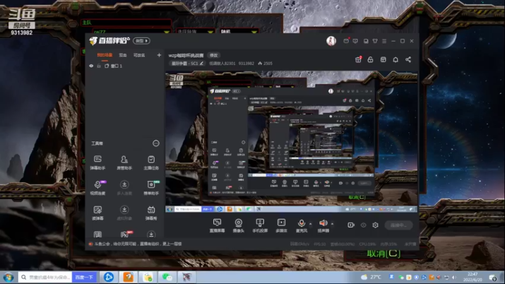The image size is (505, 284).
Task: Click the layout box icon above preview
Action: (x=383, y=59)
